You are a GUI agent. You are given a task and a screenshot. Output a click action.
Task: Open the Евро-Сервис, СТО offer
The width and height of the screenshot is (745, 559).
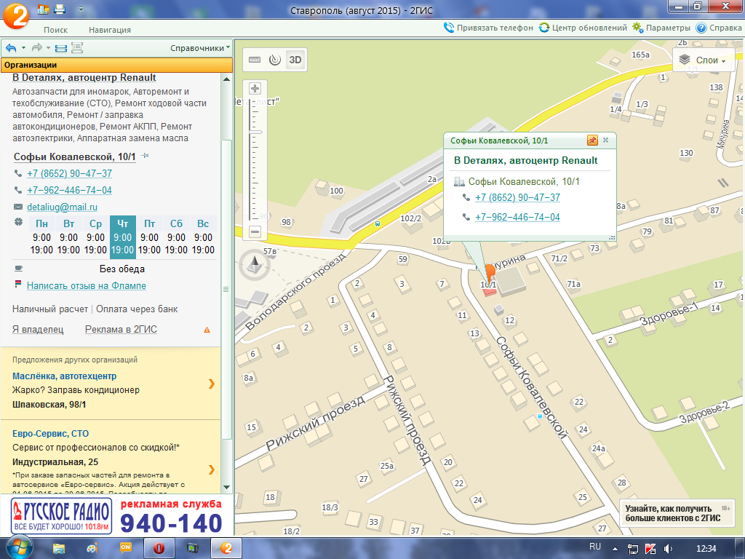[50, 434]
